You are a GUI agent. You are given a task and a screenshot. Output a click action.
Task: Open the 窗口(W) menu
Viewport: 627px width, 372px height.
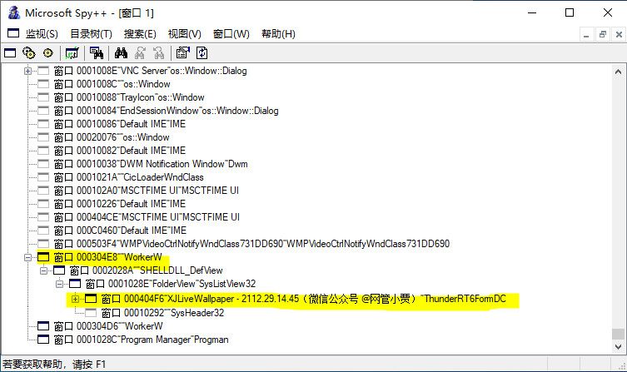pos(231,34)
